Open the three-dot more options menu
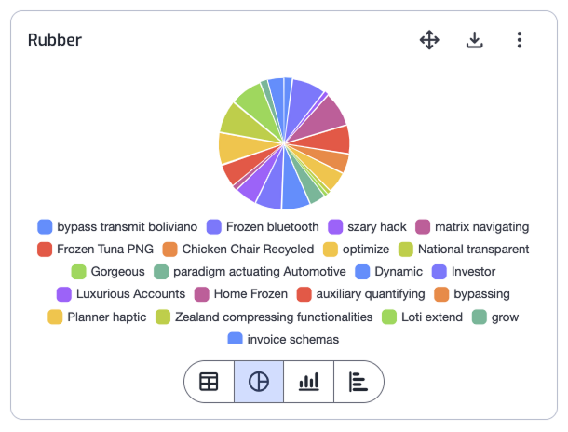This screenshot has height=432, width=568. [x=520, y=40]
